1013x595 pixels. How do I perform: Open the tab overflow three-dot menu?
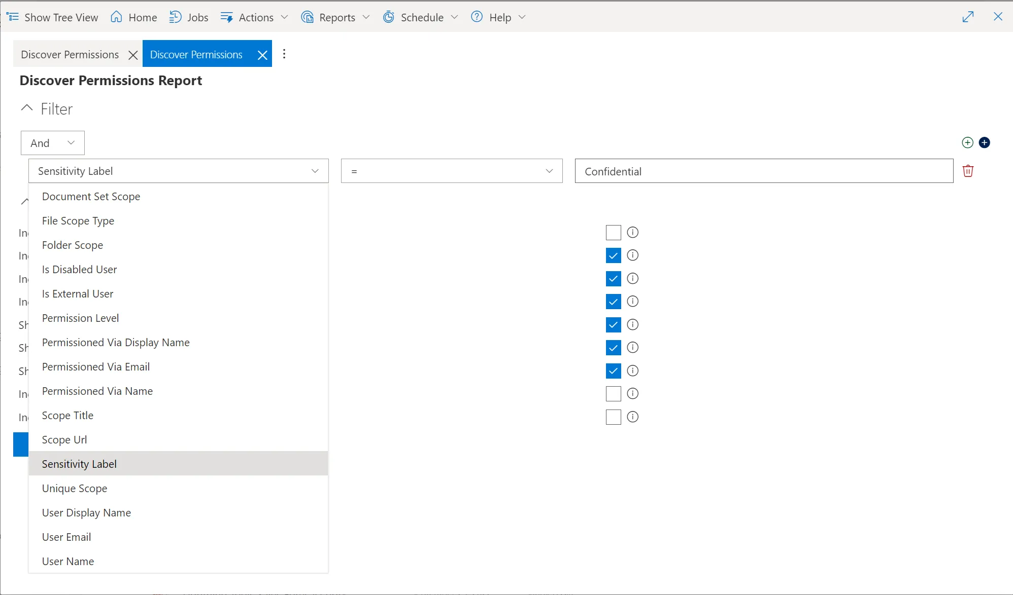(284, 53)
